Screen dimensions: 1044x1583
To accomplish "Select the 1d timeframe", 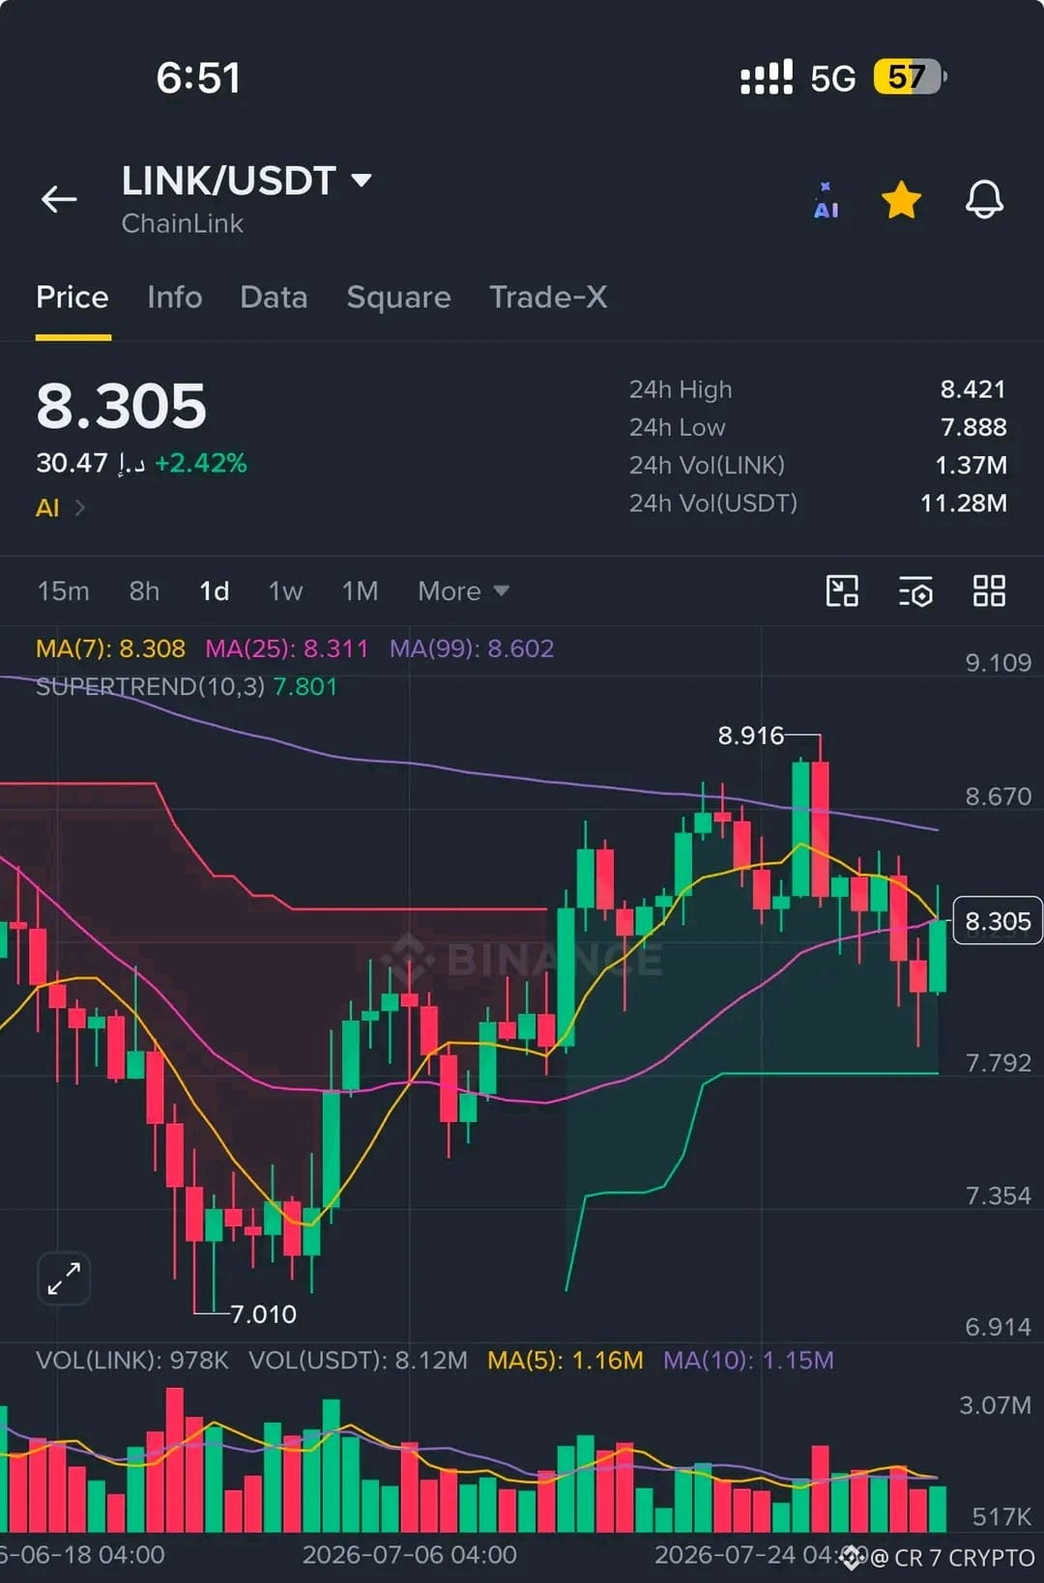I will pyautogui.click(x=214, y=590).
